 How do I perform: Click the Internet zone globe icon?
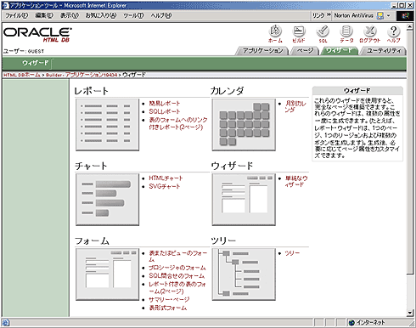point(351,322)
